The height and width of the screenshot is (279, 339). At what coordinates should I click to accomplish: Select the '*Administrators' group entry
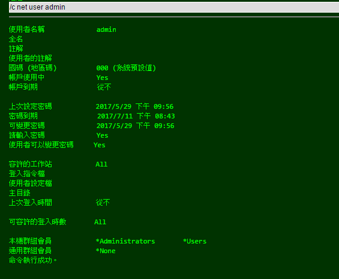125,241
